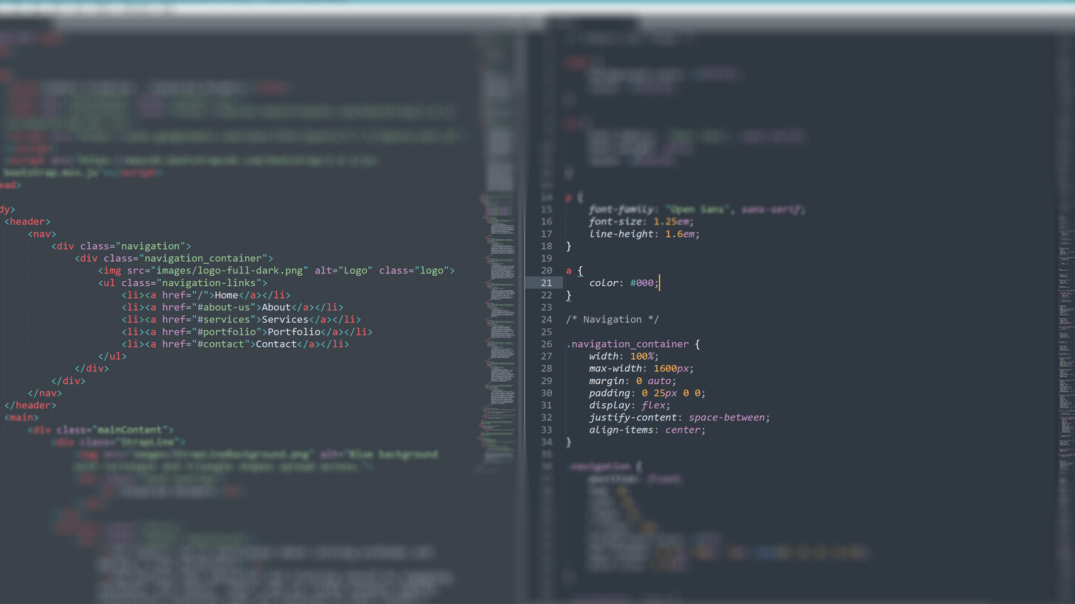Click the closing nav tag
This screenshot has height=604, width=1075.
(45, 393)
